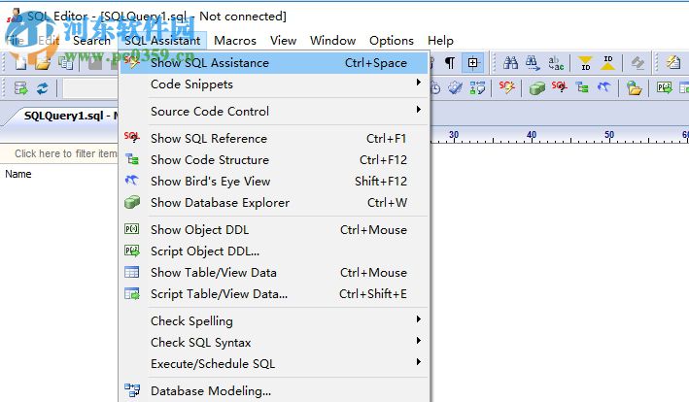Expand the Check Spelling submenu

[275, 320]
